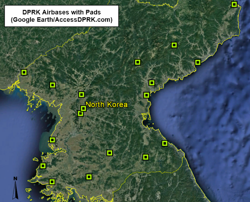
Task: Click the second northernmost airbase marker
Action: (x=174, y=45)
